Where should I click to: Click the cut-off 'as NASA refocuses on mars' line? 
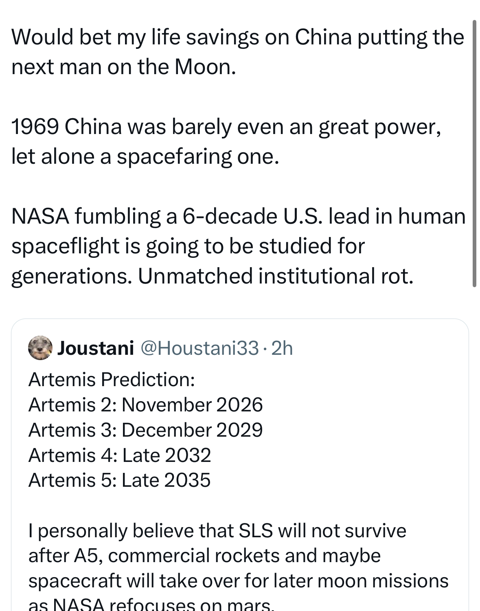[151, 604]
